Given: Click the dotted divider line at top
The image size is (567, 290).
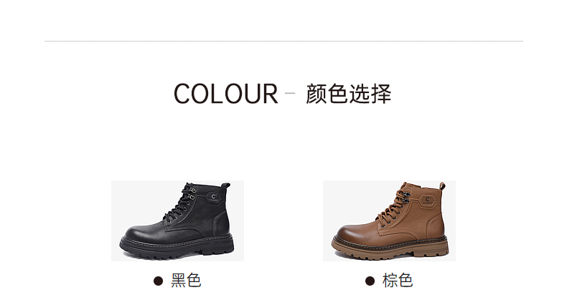Looking at the screenshot, I should coord(283,41).
